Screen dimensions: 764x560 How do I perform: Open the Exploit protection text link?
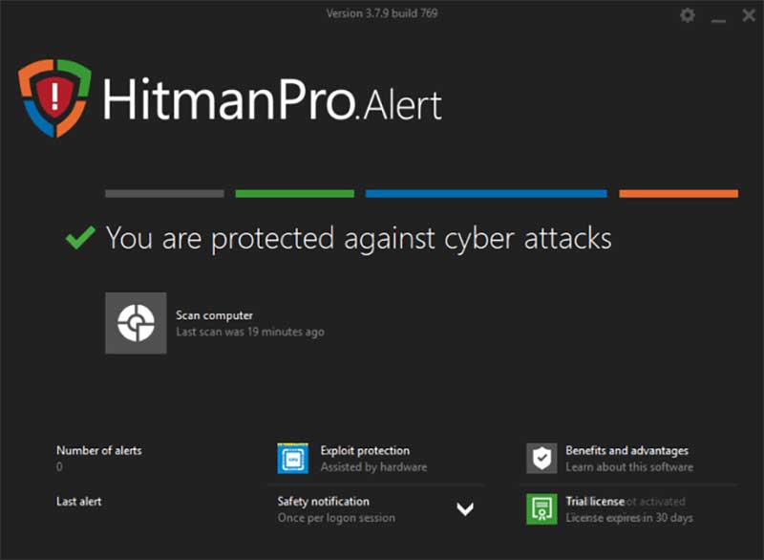(365, 451)
